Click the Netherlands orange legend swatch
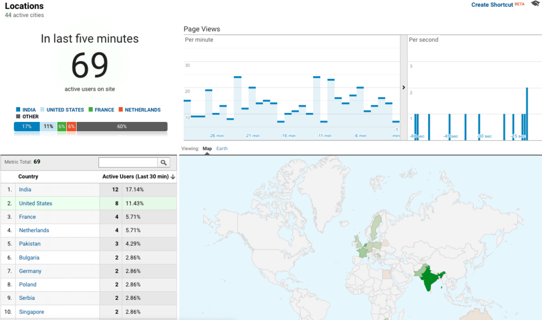Viewport: 542px width, 320px height. click(121, 109)
